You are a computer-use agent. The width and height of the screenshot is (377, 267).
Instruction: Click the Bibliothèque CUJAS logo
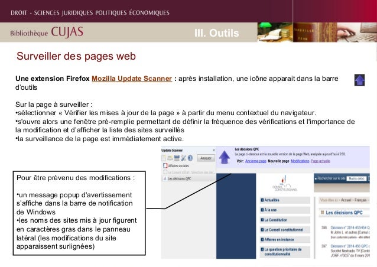47,32
